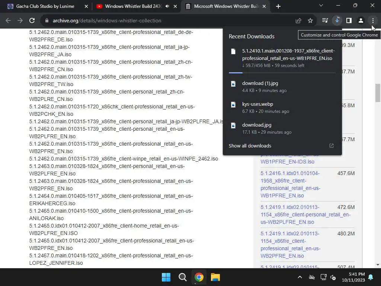Click the address bar URL
Image resolution: width=381 pixels, height=286 pixels.
coord(107,21)
